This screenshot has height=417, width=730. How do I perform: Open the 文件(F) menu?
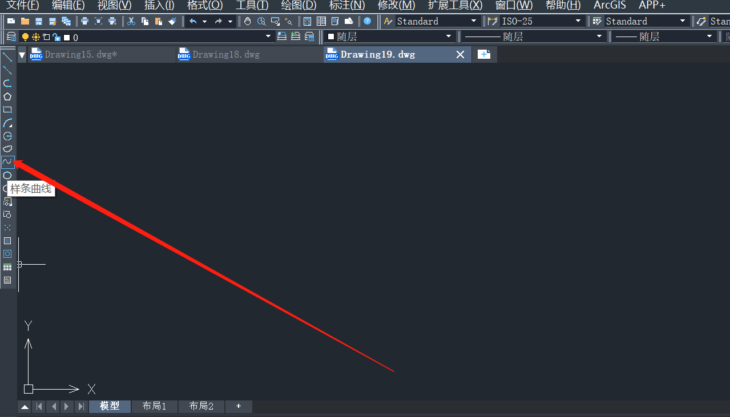[x=22, y=5]
